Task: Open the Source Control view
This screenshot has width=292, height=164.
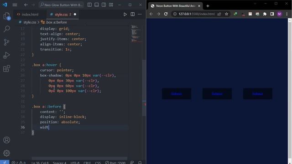Action: tap(7, 42)
